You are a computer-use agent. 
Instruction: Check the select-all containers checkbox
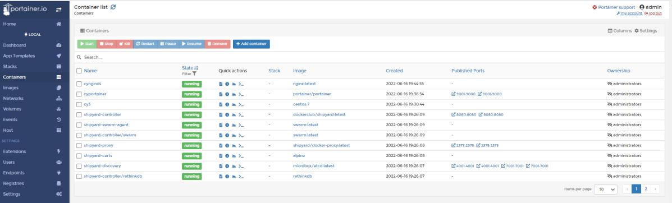coord(79,71)
